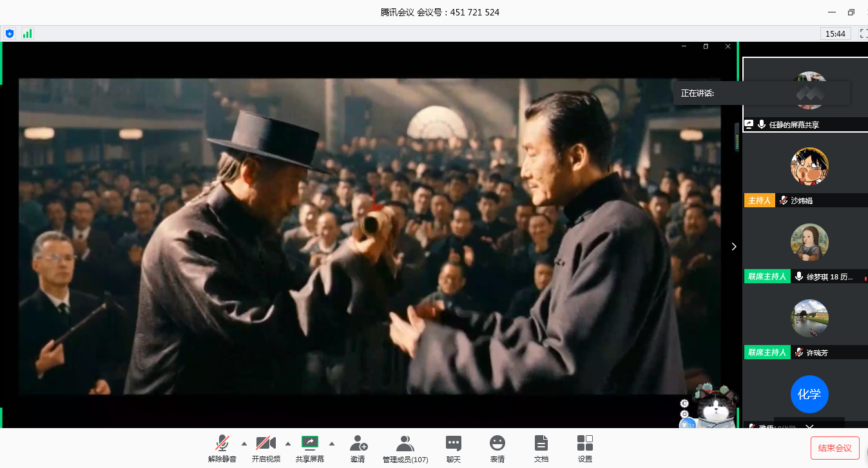Screen dimensions: 868x468
Task: Select 任静的屏幕共享 participant tile
Action: click(805, 95)
